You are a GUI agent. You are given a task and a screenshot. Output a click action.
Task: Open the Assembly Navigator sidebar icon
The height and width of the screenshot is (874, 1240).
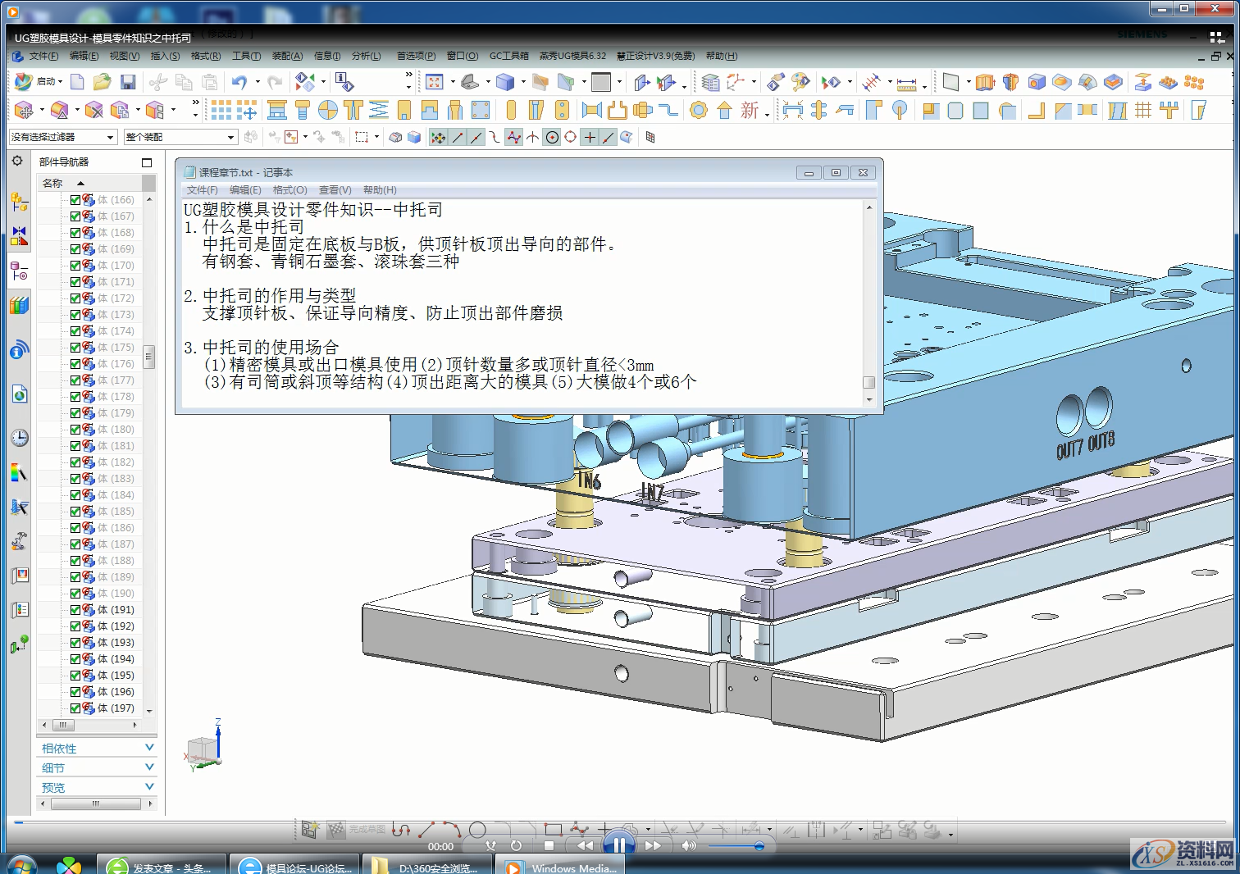(x=20, y=202)
